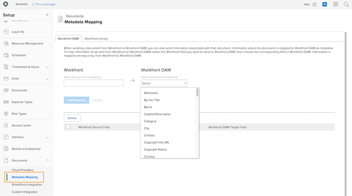The width and height of the screenshot is (352, 196).
Task: Click the dropdown list scrollbar thumb
Action: pos(197,92)
